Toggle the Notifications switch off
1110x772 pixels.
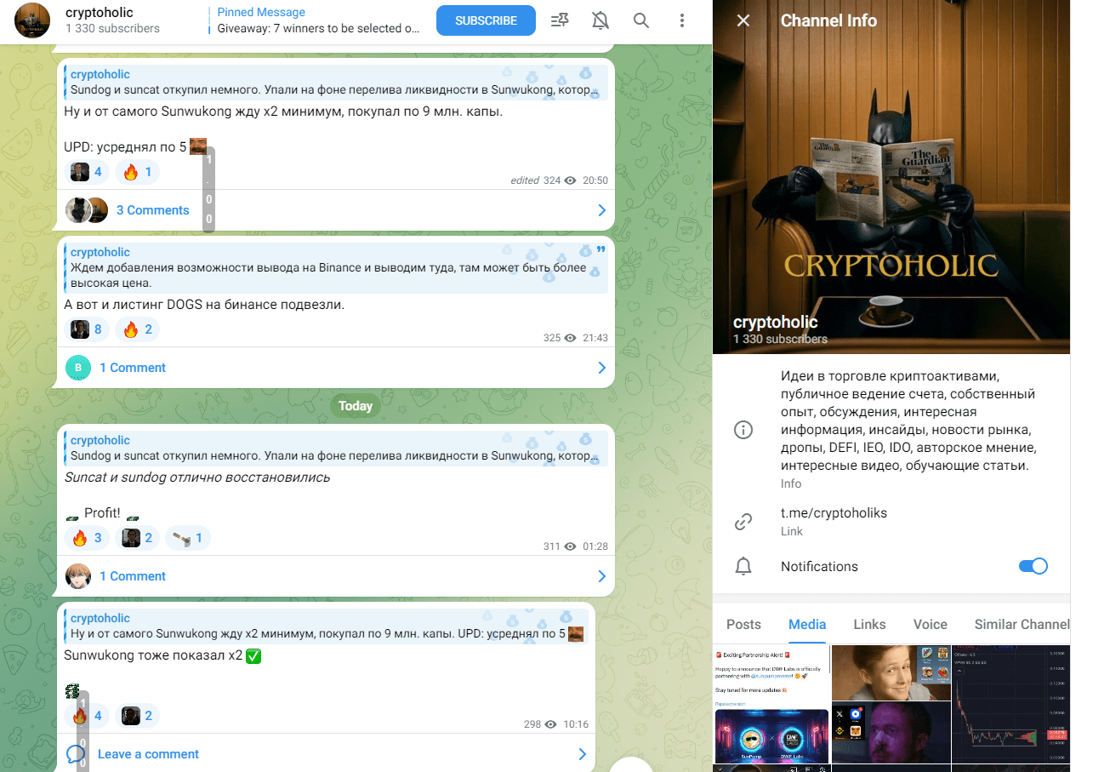tap(1033, 566)
